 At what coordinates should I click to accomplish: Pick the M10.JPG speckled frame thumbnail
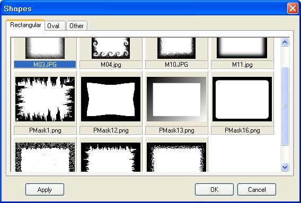[x=176, y=48]
